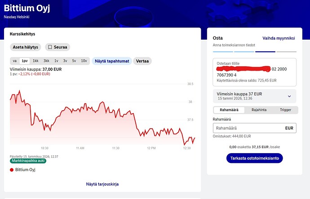310x199 pixels.
Task: Click the red Bittium Oyj legend dot
Action: (x=12, y=170)
